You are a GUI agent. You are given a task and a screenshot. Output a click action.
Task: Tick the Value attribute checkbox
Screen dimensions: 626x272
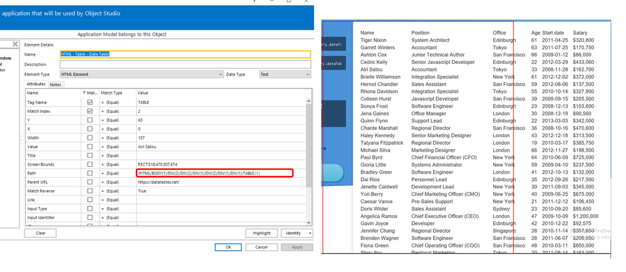(x=90, y=147)
